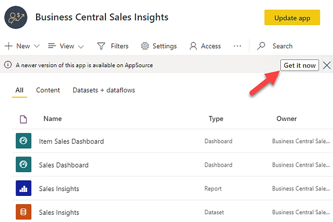Click the Sales Dashboard icon

click(x=23, y=164)
